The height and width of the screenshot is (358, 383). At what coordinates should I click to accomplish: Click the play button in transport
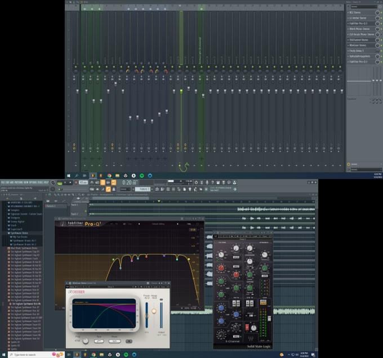[65, 182]
